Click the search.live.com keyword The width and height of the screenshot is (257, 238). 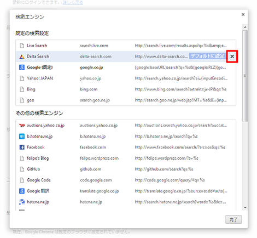click(x=94, y=46)
